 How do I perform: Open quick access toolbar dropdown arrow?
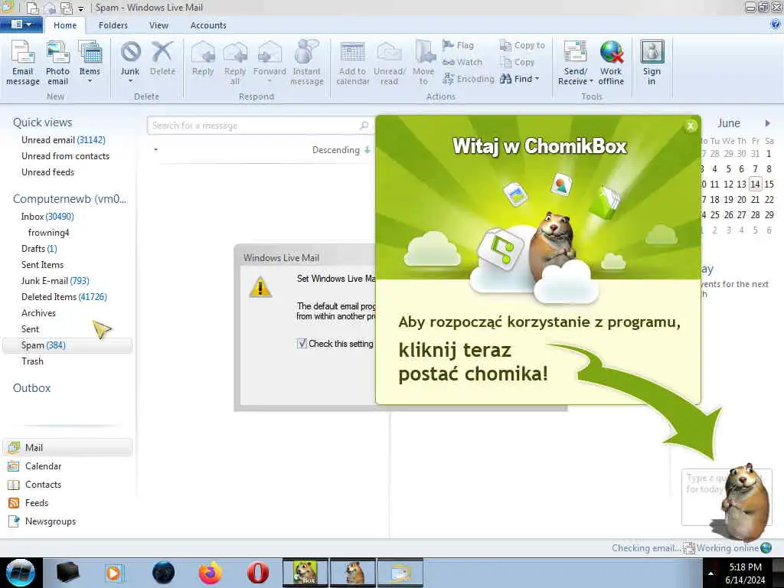(81, 8)
